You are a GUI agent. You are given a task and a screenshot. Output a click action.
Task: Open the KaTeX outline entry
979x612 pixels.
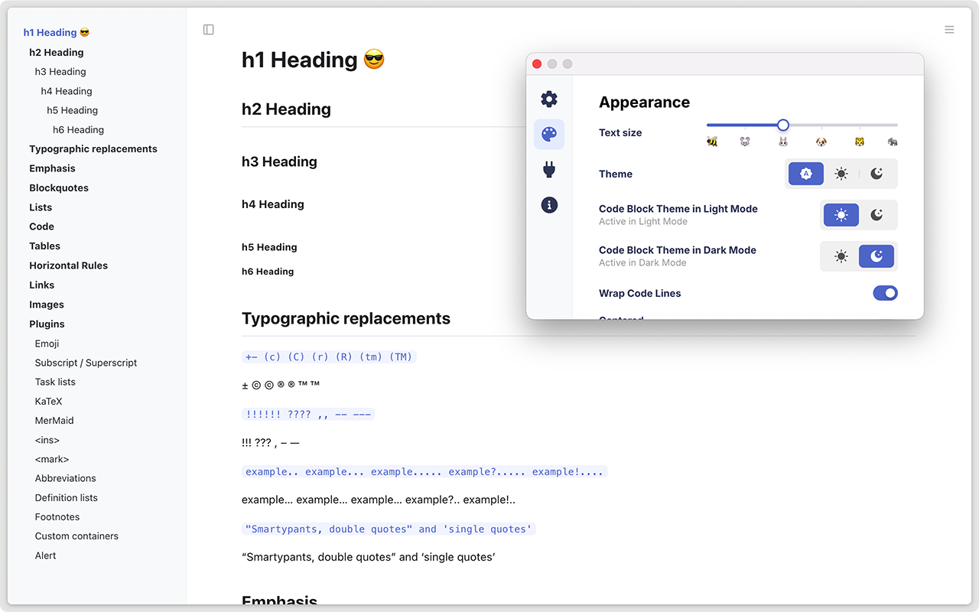click(47, 401)
